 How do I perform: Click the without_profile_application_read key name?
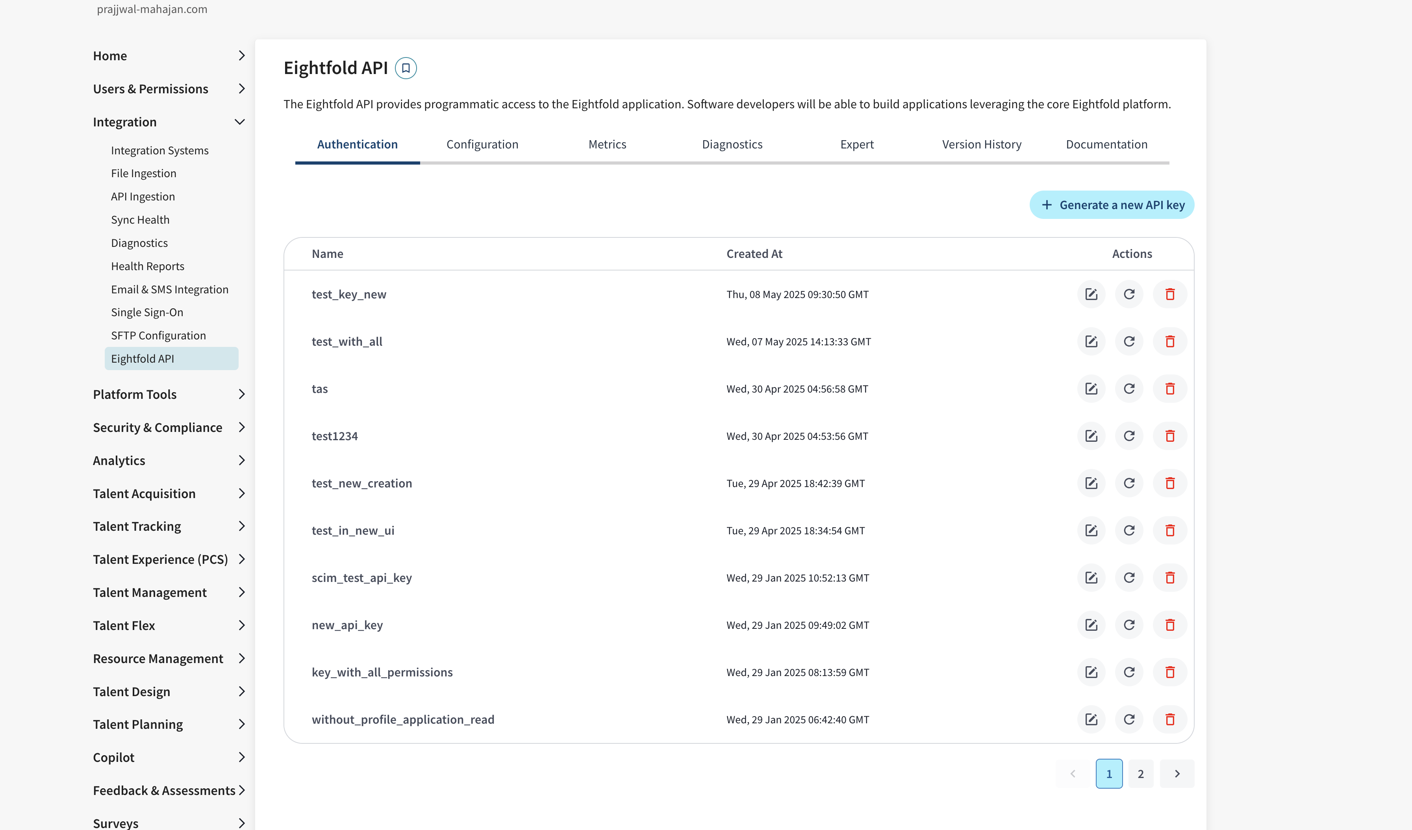403,720
